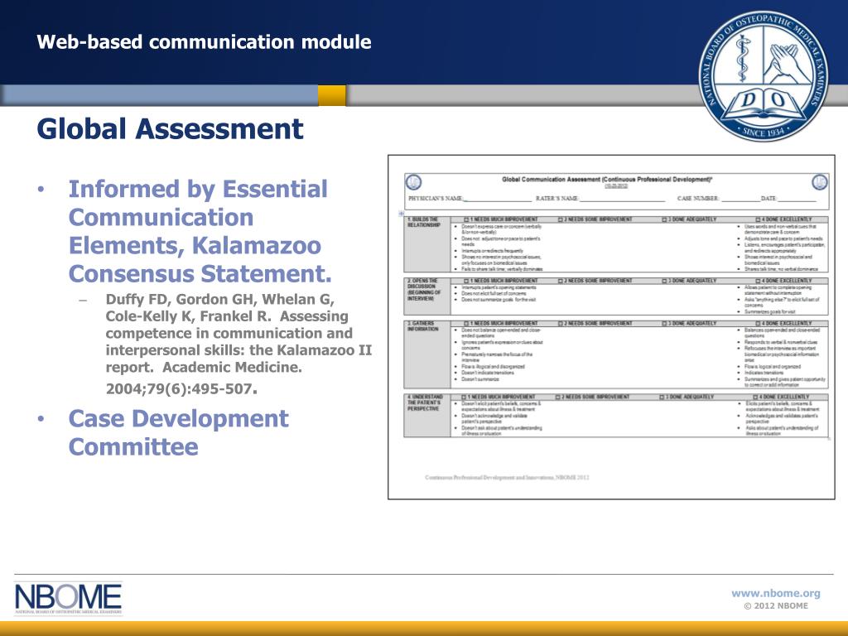Check 'Needs Some Improvement' for Builds the Relationship
The width and height of the screenshot is (848, 636).
coord(561,219)
